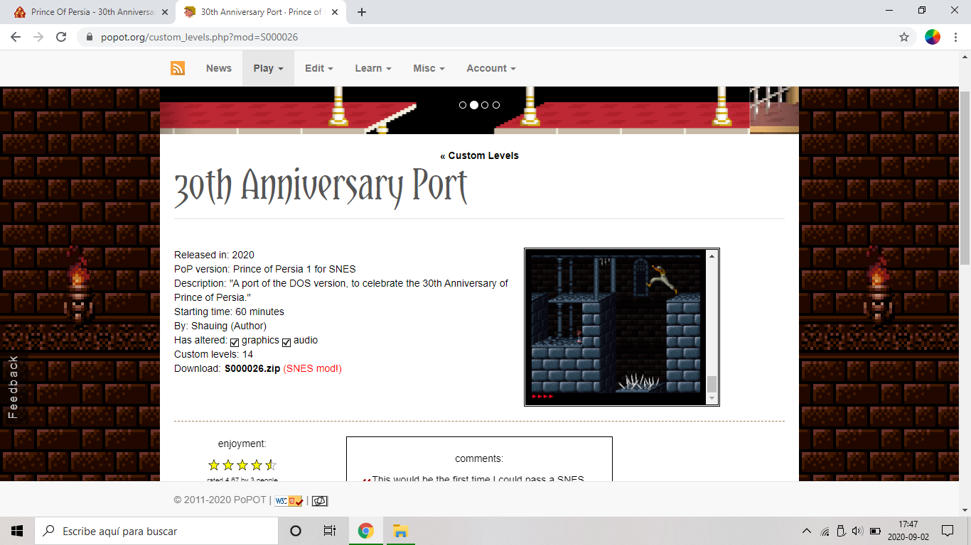Open Chrome three-dot menu

coord(955,37)
